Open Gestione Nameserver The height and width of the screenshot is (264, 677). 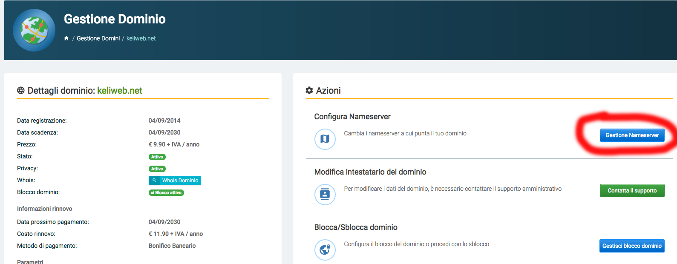point(632,135)
